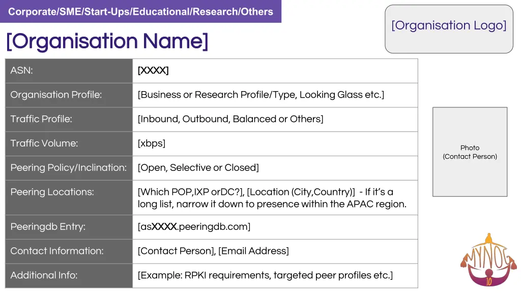Select the Peering Policy/Inclination label
This screenshot has width=521, height=293.
pos(69,168)
